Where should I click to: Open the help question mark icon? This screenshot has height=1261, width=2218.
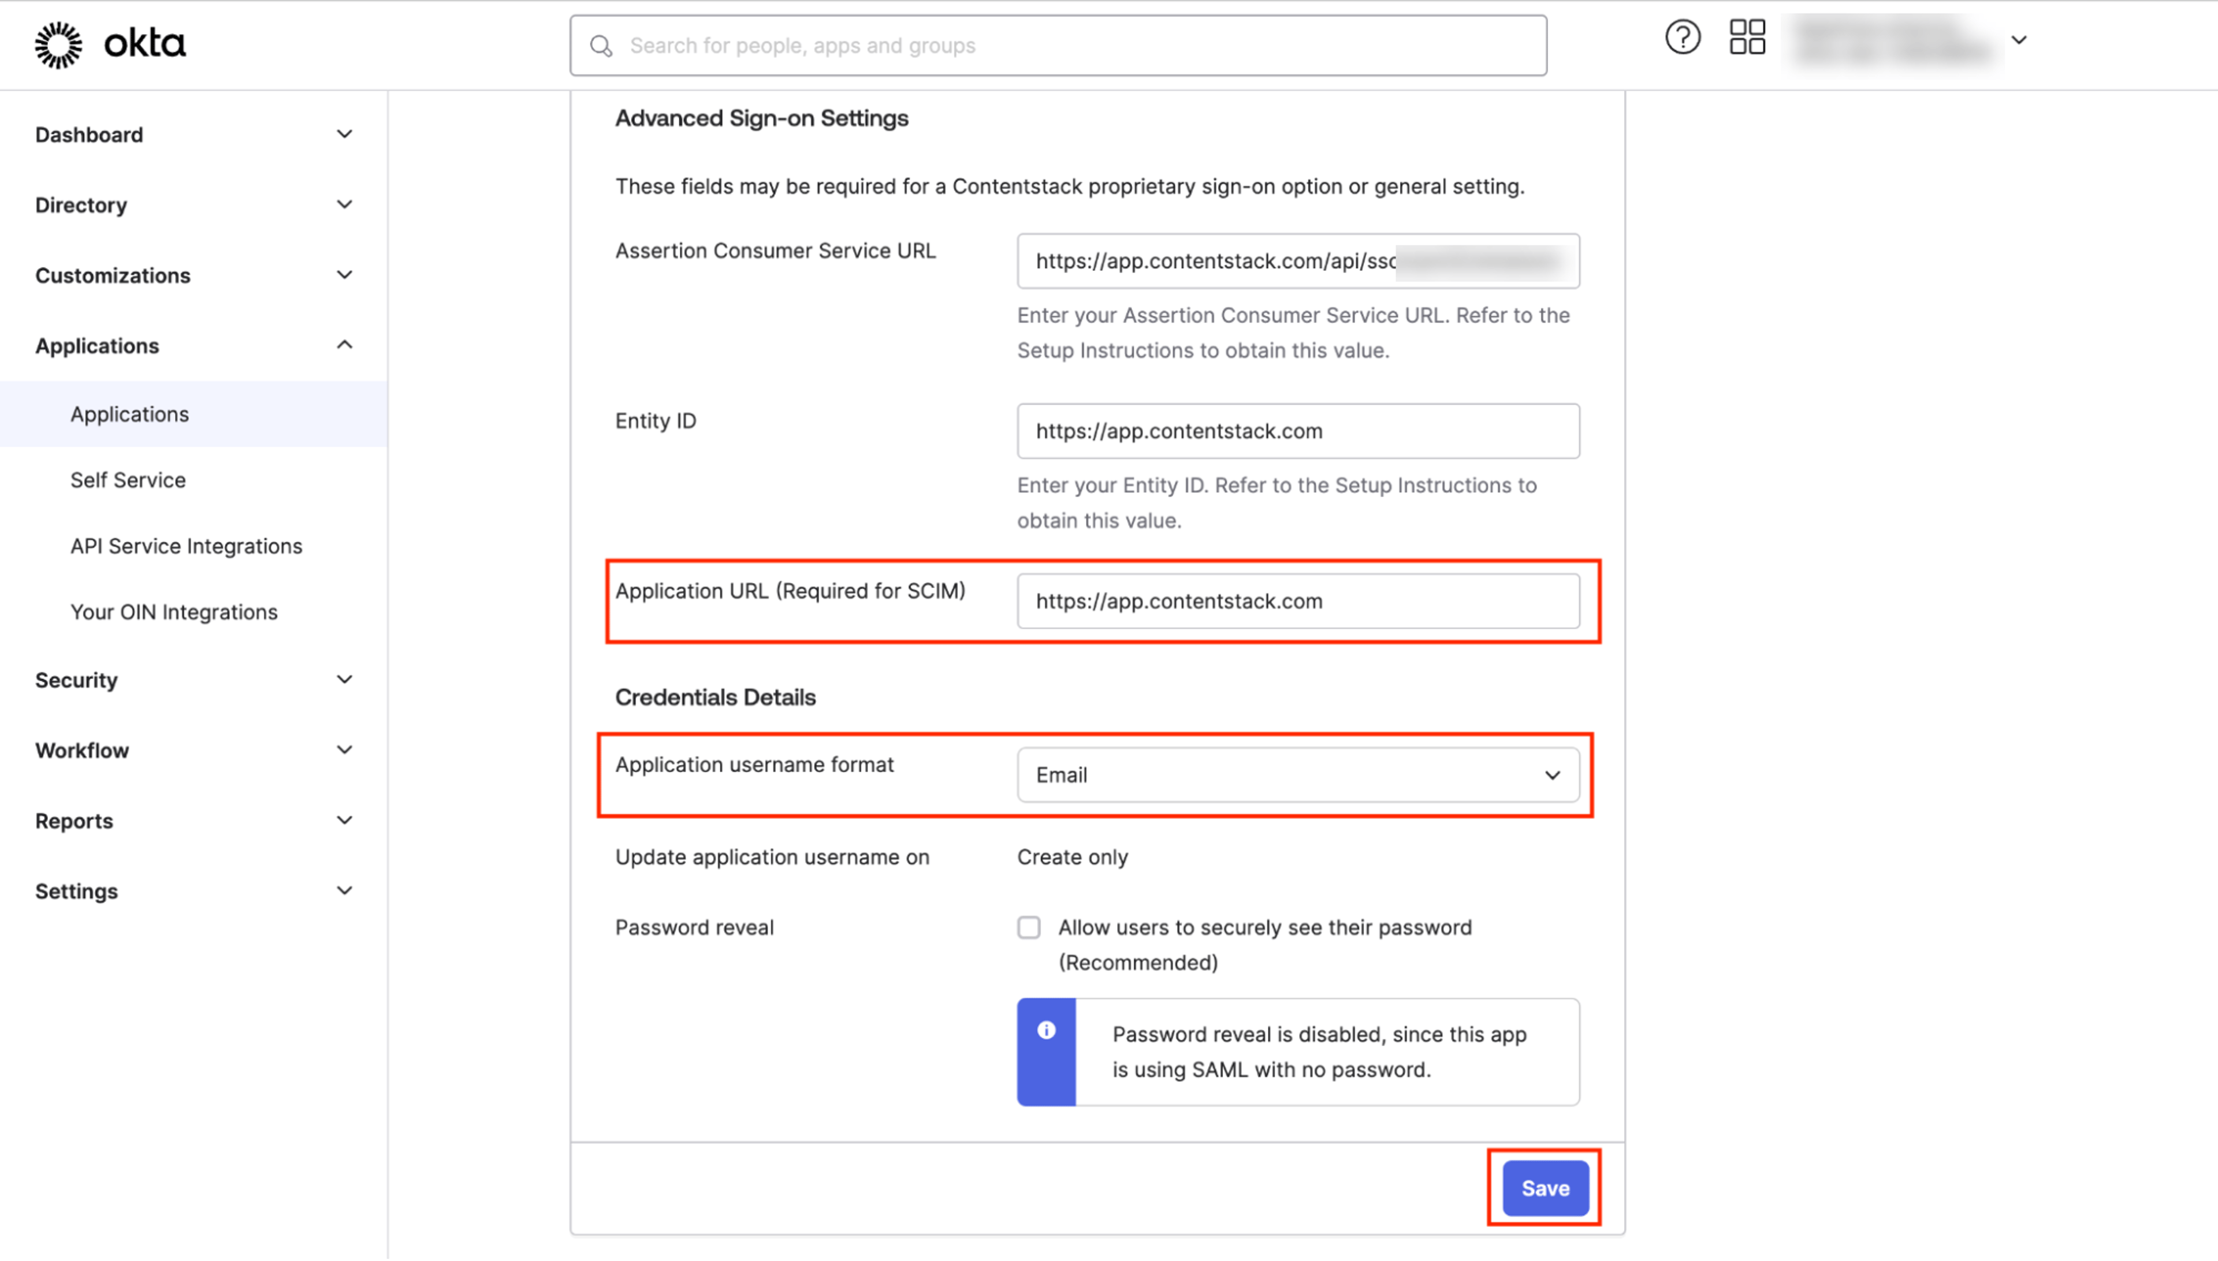1683,37
